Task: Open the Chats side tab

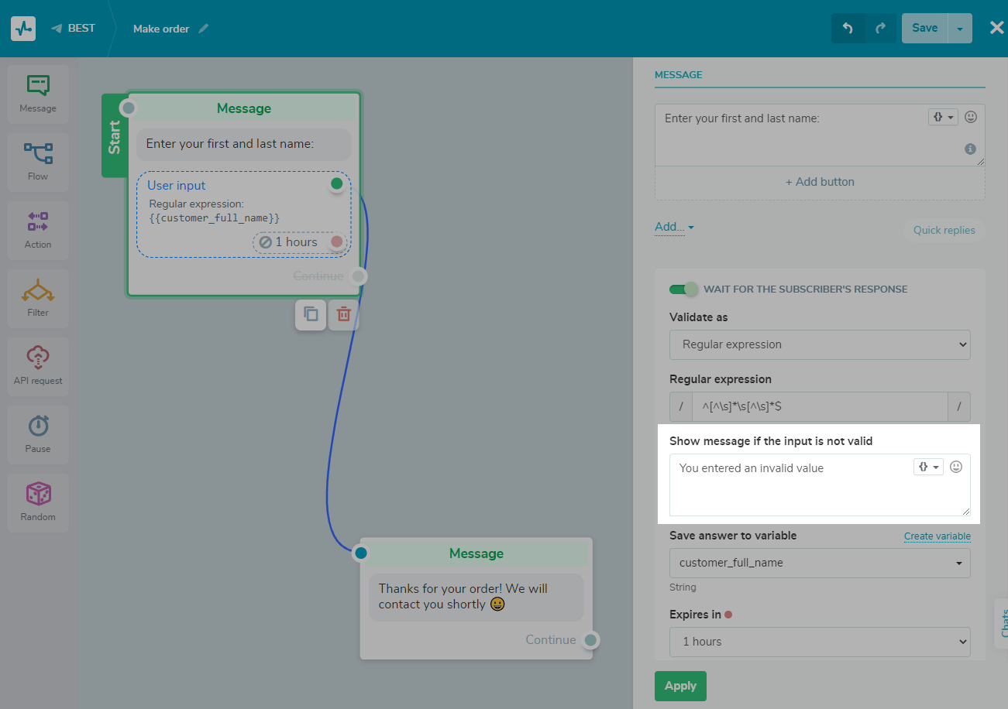Action: (1001, 623)
